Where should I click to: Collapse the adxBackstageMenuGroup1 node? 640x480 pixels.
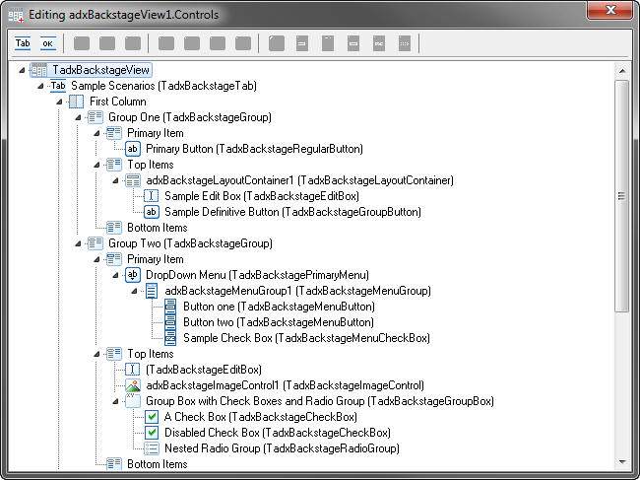[134, 292]
